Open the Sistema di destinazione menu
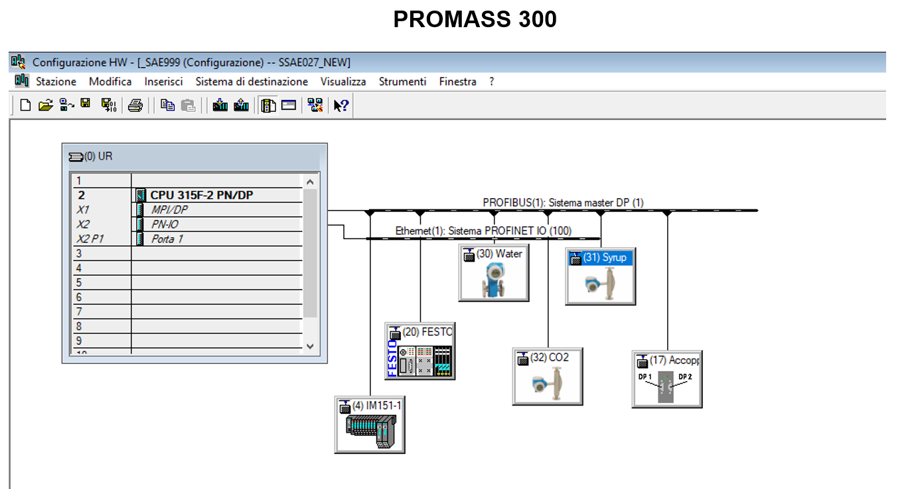Screen dimensions: 918x489 pyautogui.click(x=252, y=81)
